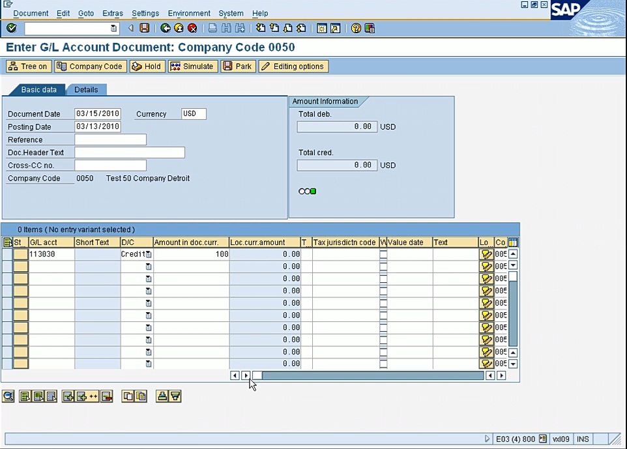Screen dimensions: 627x449
Task: Collapse the command field with the triangle arrow
Action: (x=131, y=28)
